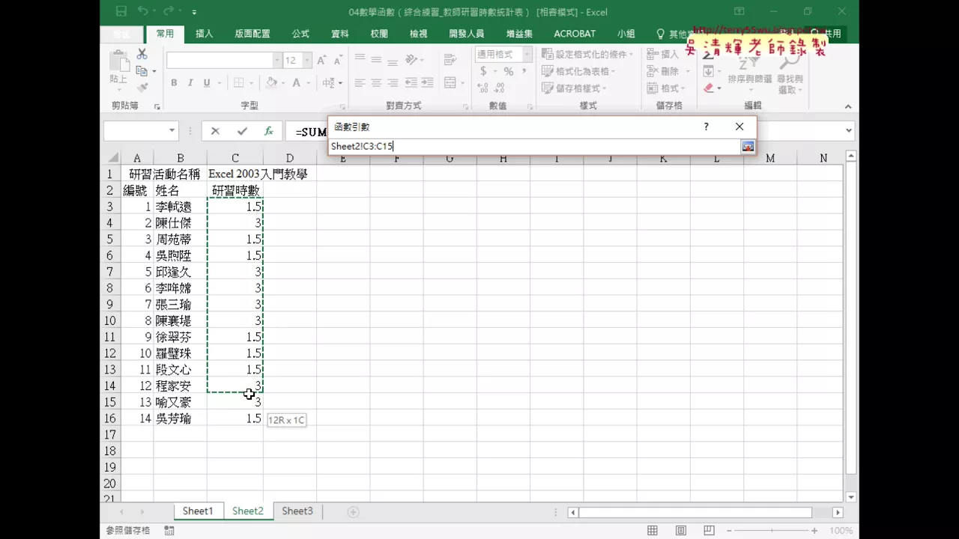Screen dimensions: 959x539
Task: Toggle Underline formatting
Action: point(207,83)
